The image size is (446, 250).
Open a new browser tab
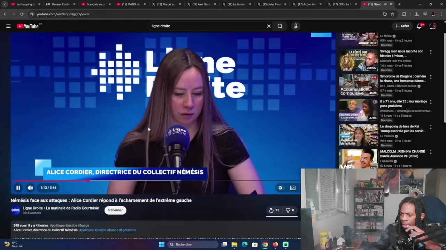(x=399, y=4)
